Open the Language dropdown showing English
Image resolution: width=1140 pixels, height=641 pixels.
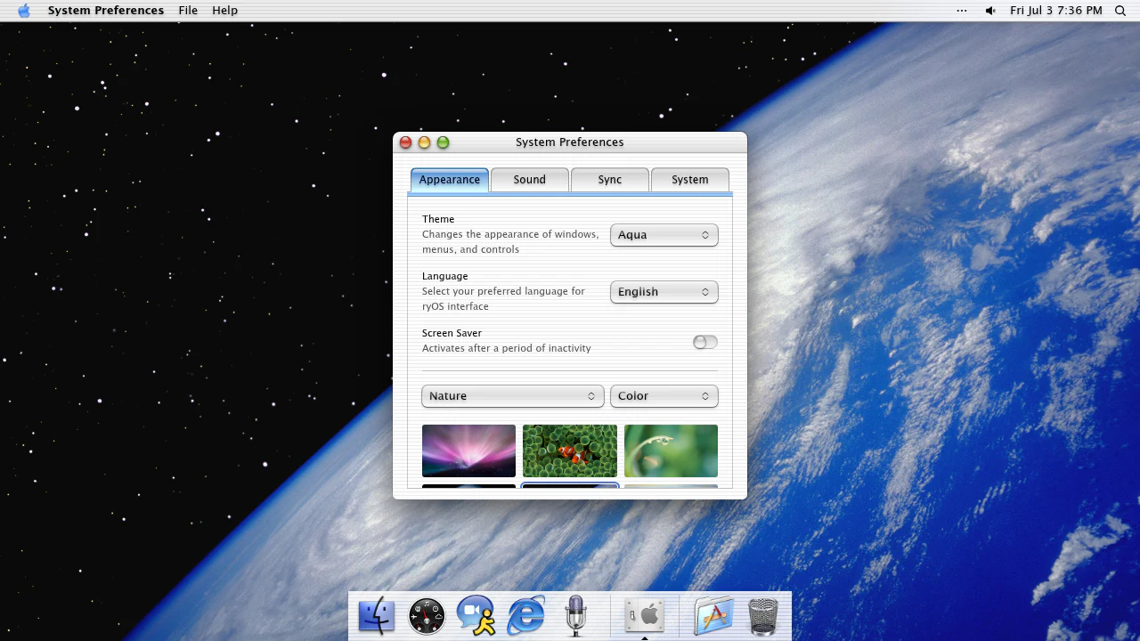(664, 292)
